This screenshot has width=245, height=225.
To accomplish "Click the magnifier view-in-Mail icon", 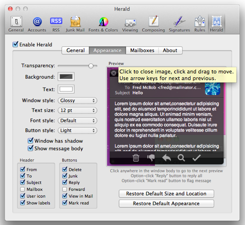I will 181,158.
